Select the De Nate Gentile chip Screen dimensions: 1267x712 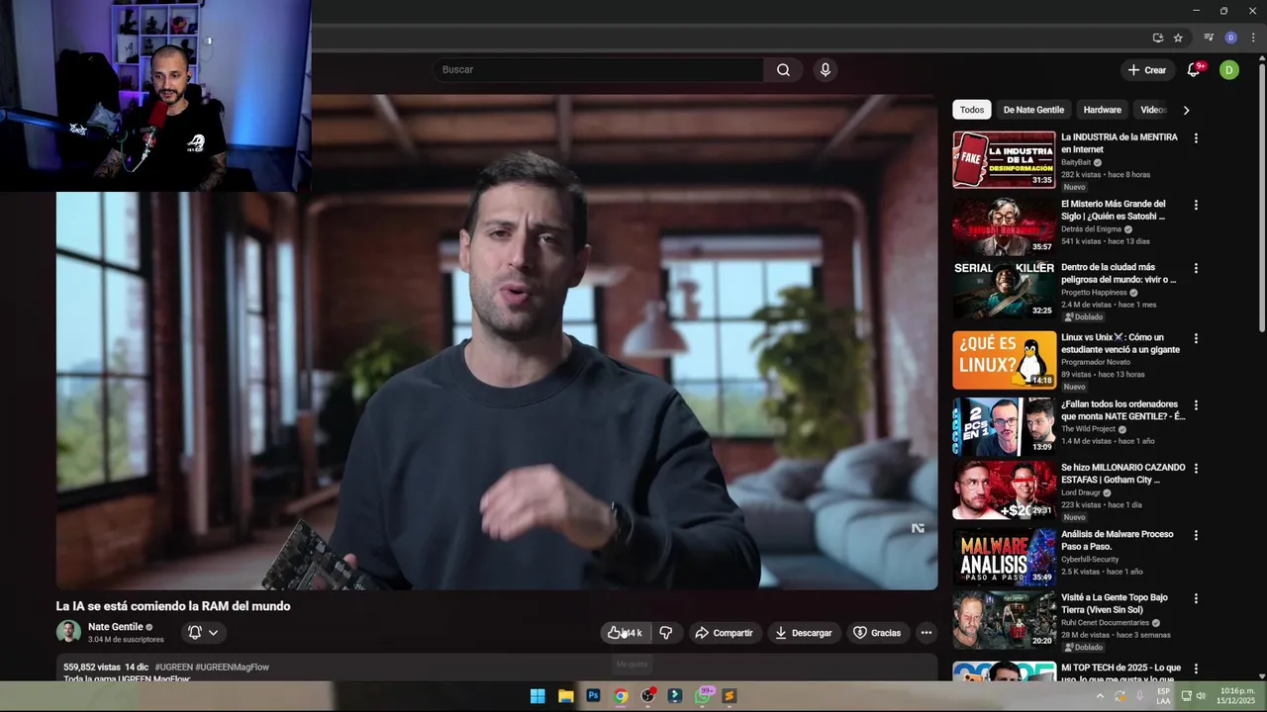coord(1033,110)
